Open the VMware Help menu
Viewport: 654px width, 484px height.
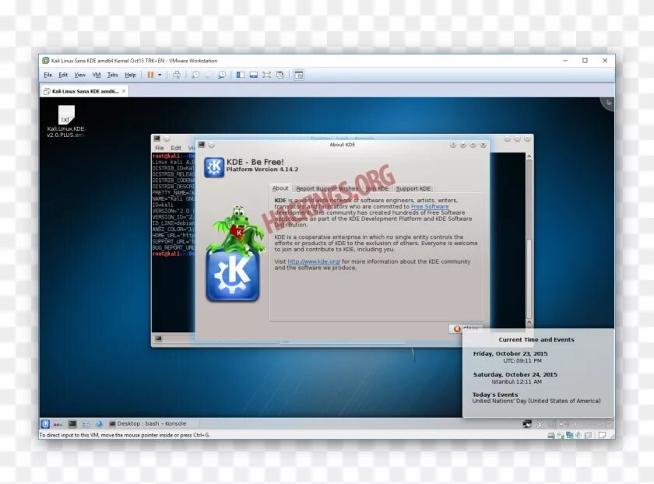point(131,75)
